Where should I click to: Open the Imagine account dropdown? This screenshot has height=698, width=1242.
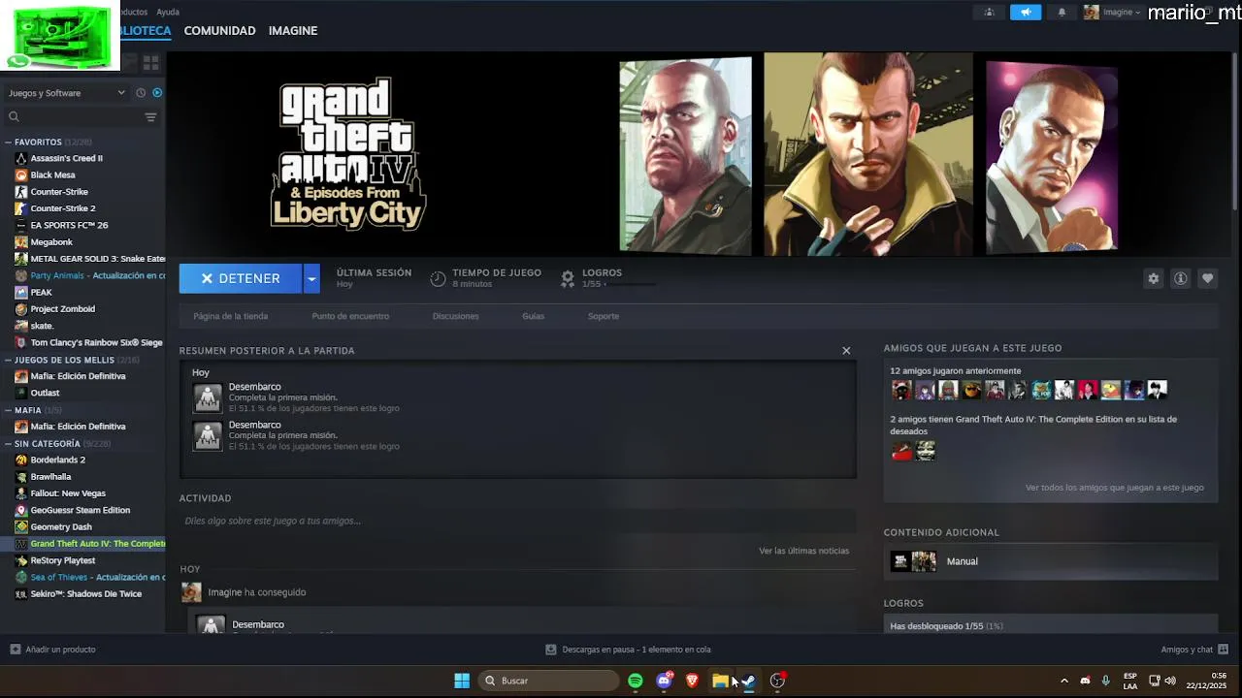pyautogui.click(x=1112, y=12)
